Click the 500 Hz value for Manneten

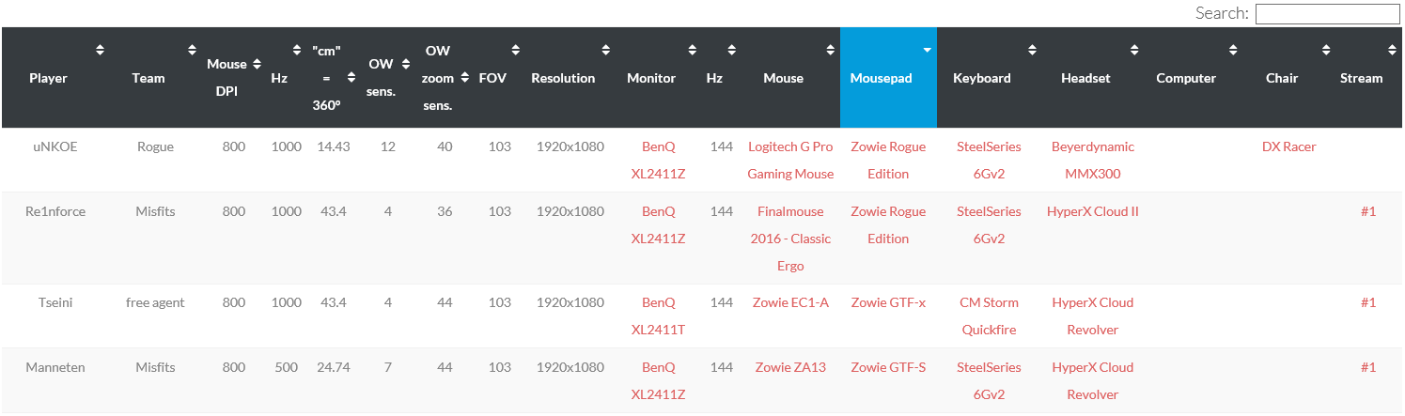coord(287,367)
